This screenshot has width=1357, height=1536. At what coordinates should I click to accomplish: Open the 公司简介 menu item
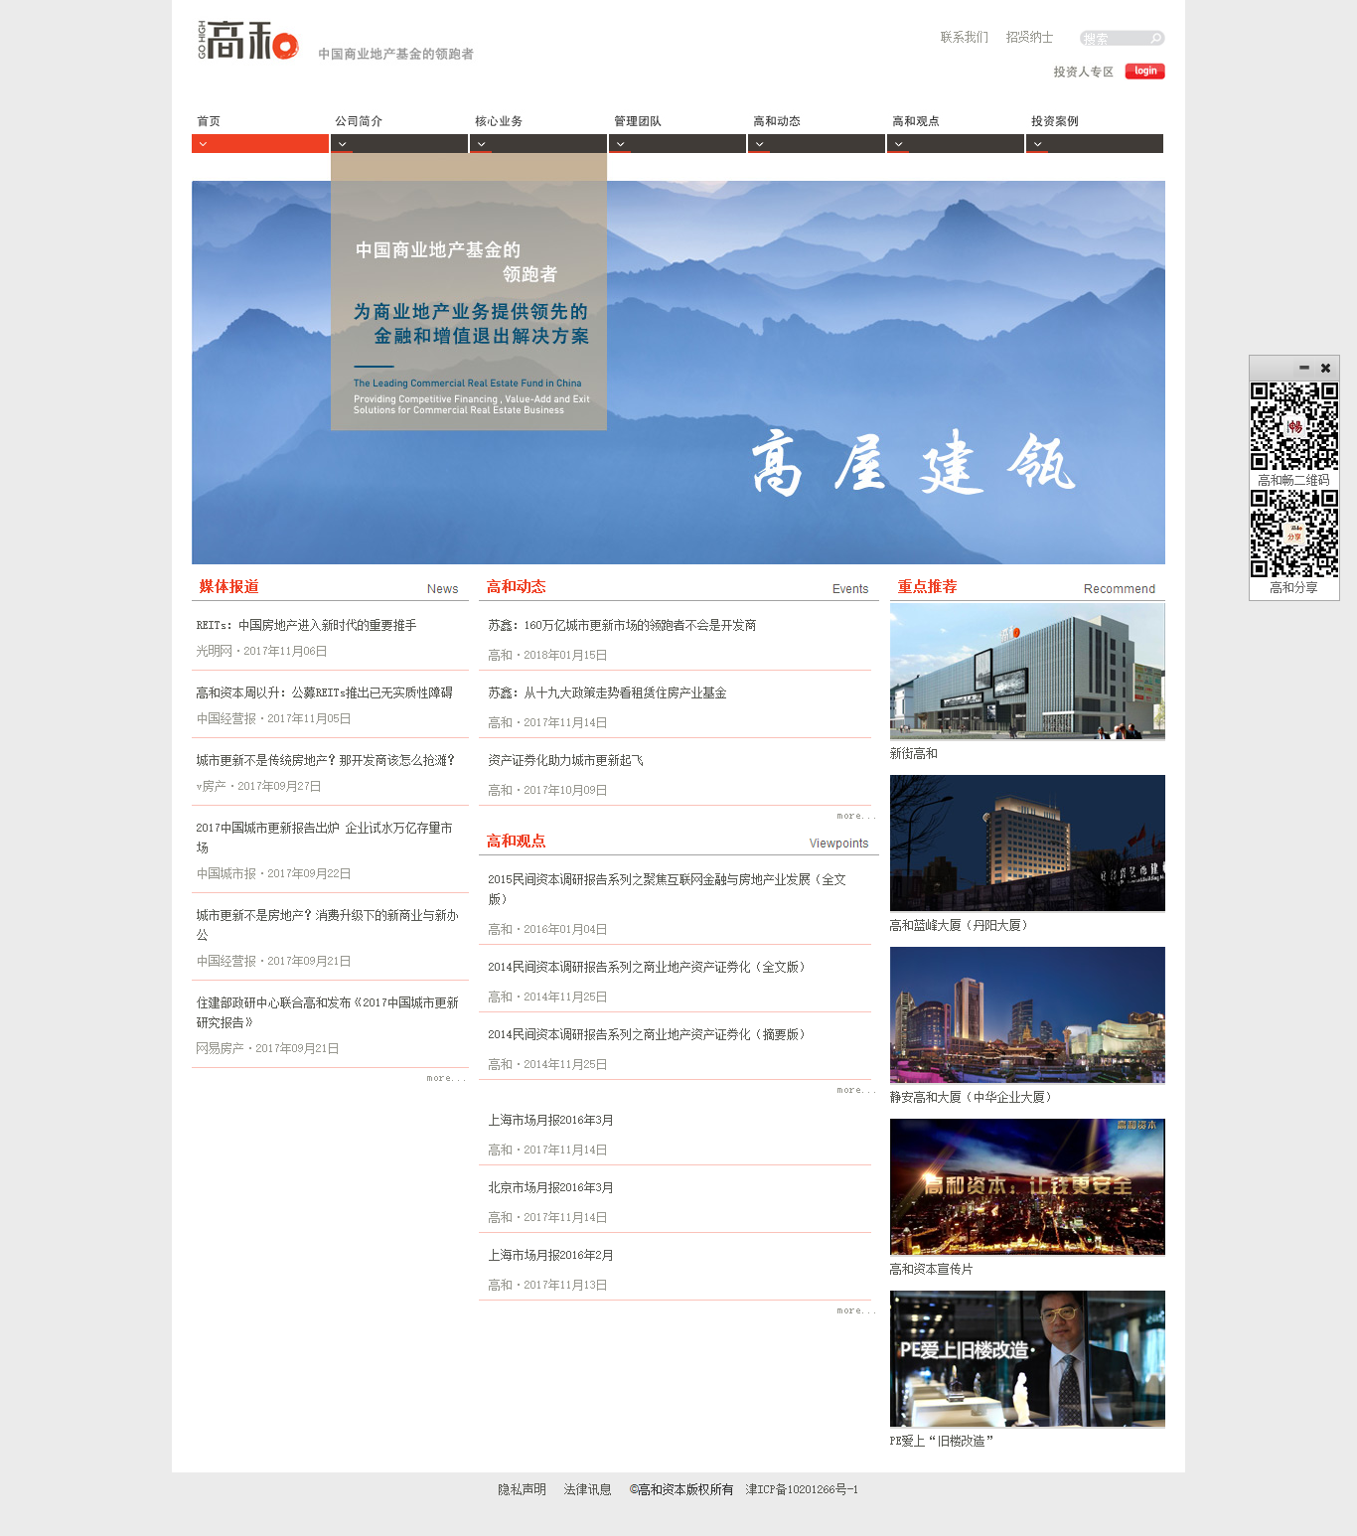(359, 121)
